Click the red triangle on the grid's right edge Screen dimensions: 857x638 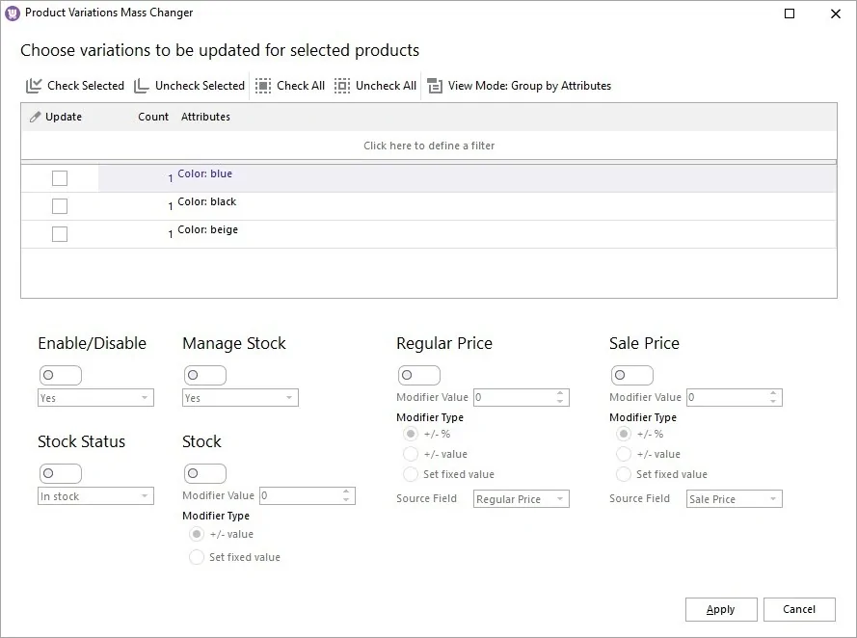(832, 164)
